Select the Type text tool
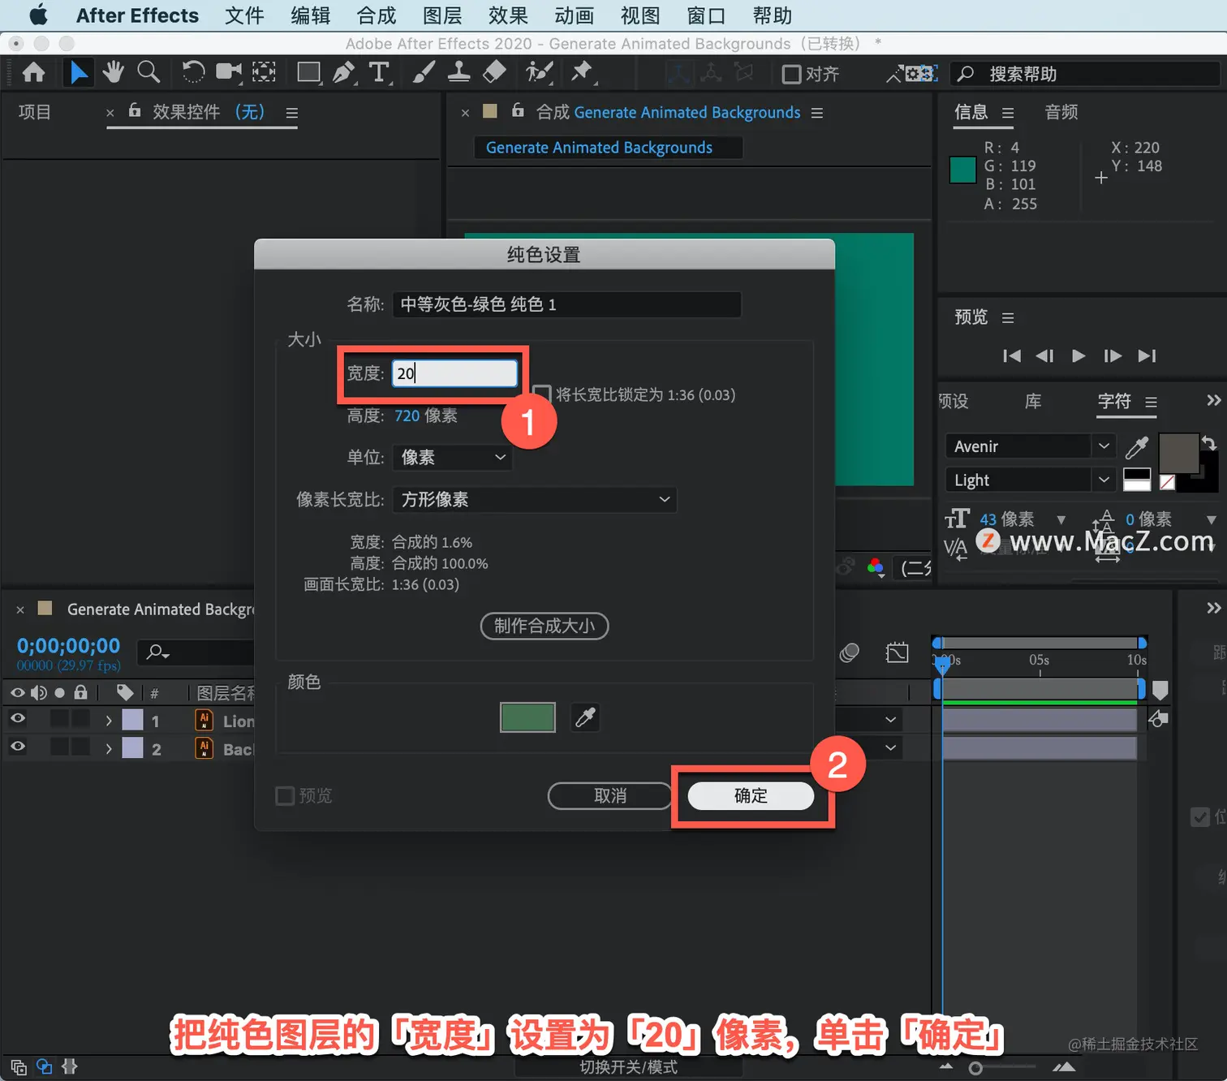The width and height of the screenshot is (1227, 1081). [x=379, y=73]
